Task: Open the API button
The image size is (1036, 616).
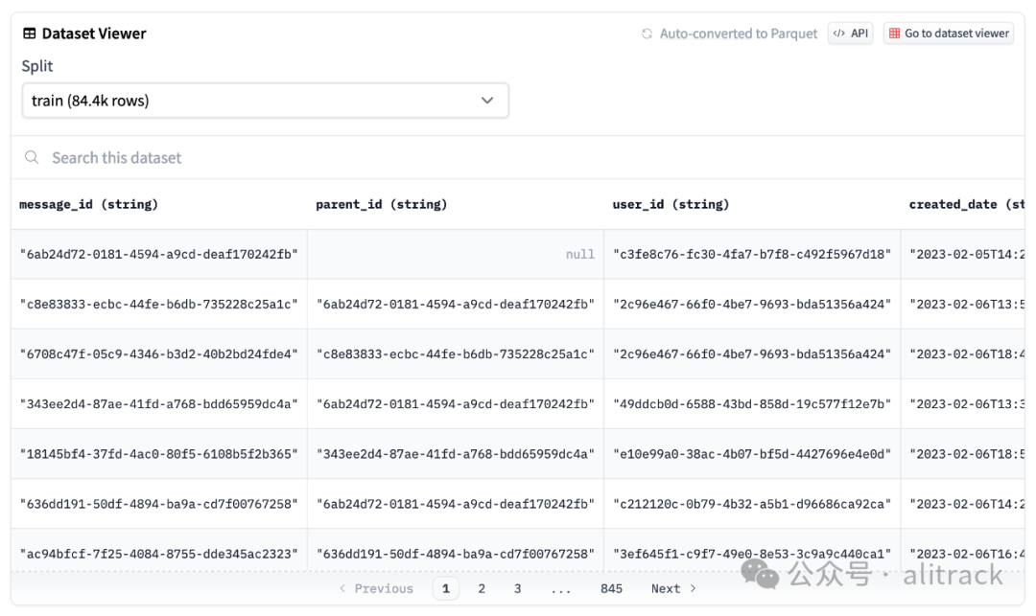Action: (x=851, y=34)
